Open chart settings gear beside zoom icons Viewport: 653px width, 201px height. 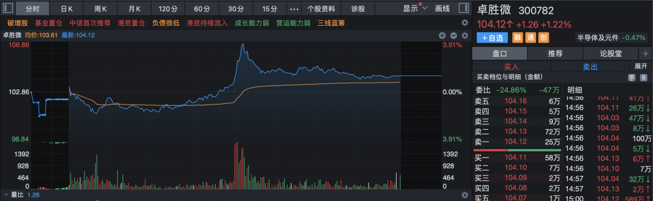465,35
